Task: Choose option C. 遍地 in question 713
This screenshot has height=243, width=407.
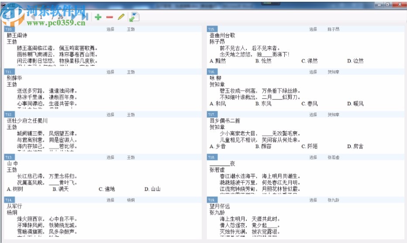Action: click(107, 189)
